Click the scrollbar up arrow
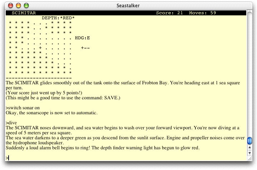 click(x=249, y=147)
